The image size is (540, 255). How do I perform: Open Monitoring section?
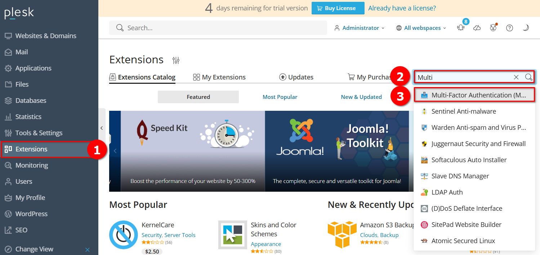(x=31, y=165)
